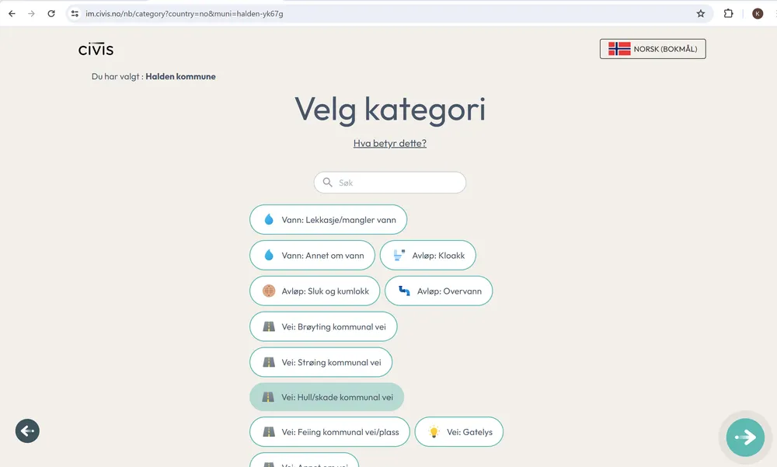Select Vann: Lekkasje/mangler vann category

click(x=328, y=220)
